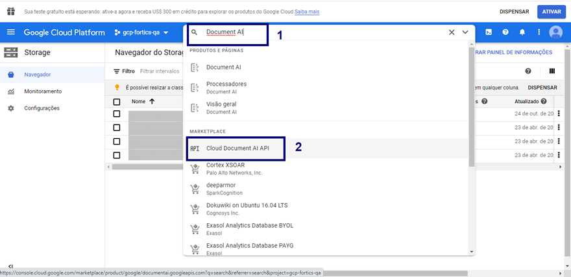The width and height of the screenshot is (571, 277).
Task: Check the second bucket row checkbox
Action: 117,128
